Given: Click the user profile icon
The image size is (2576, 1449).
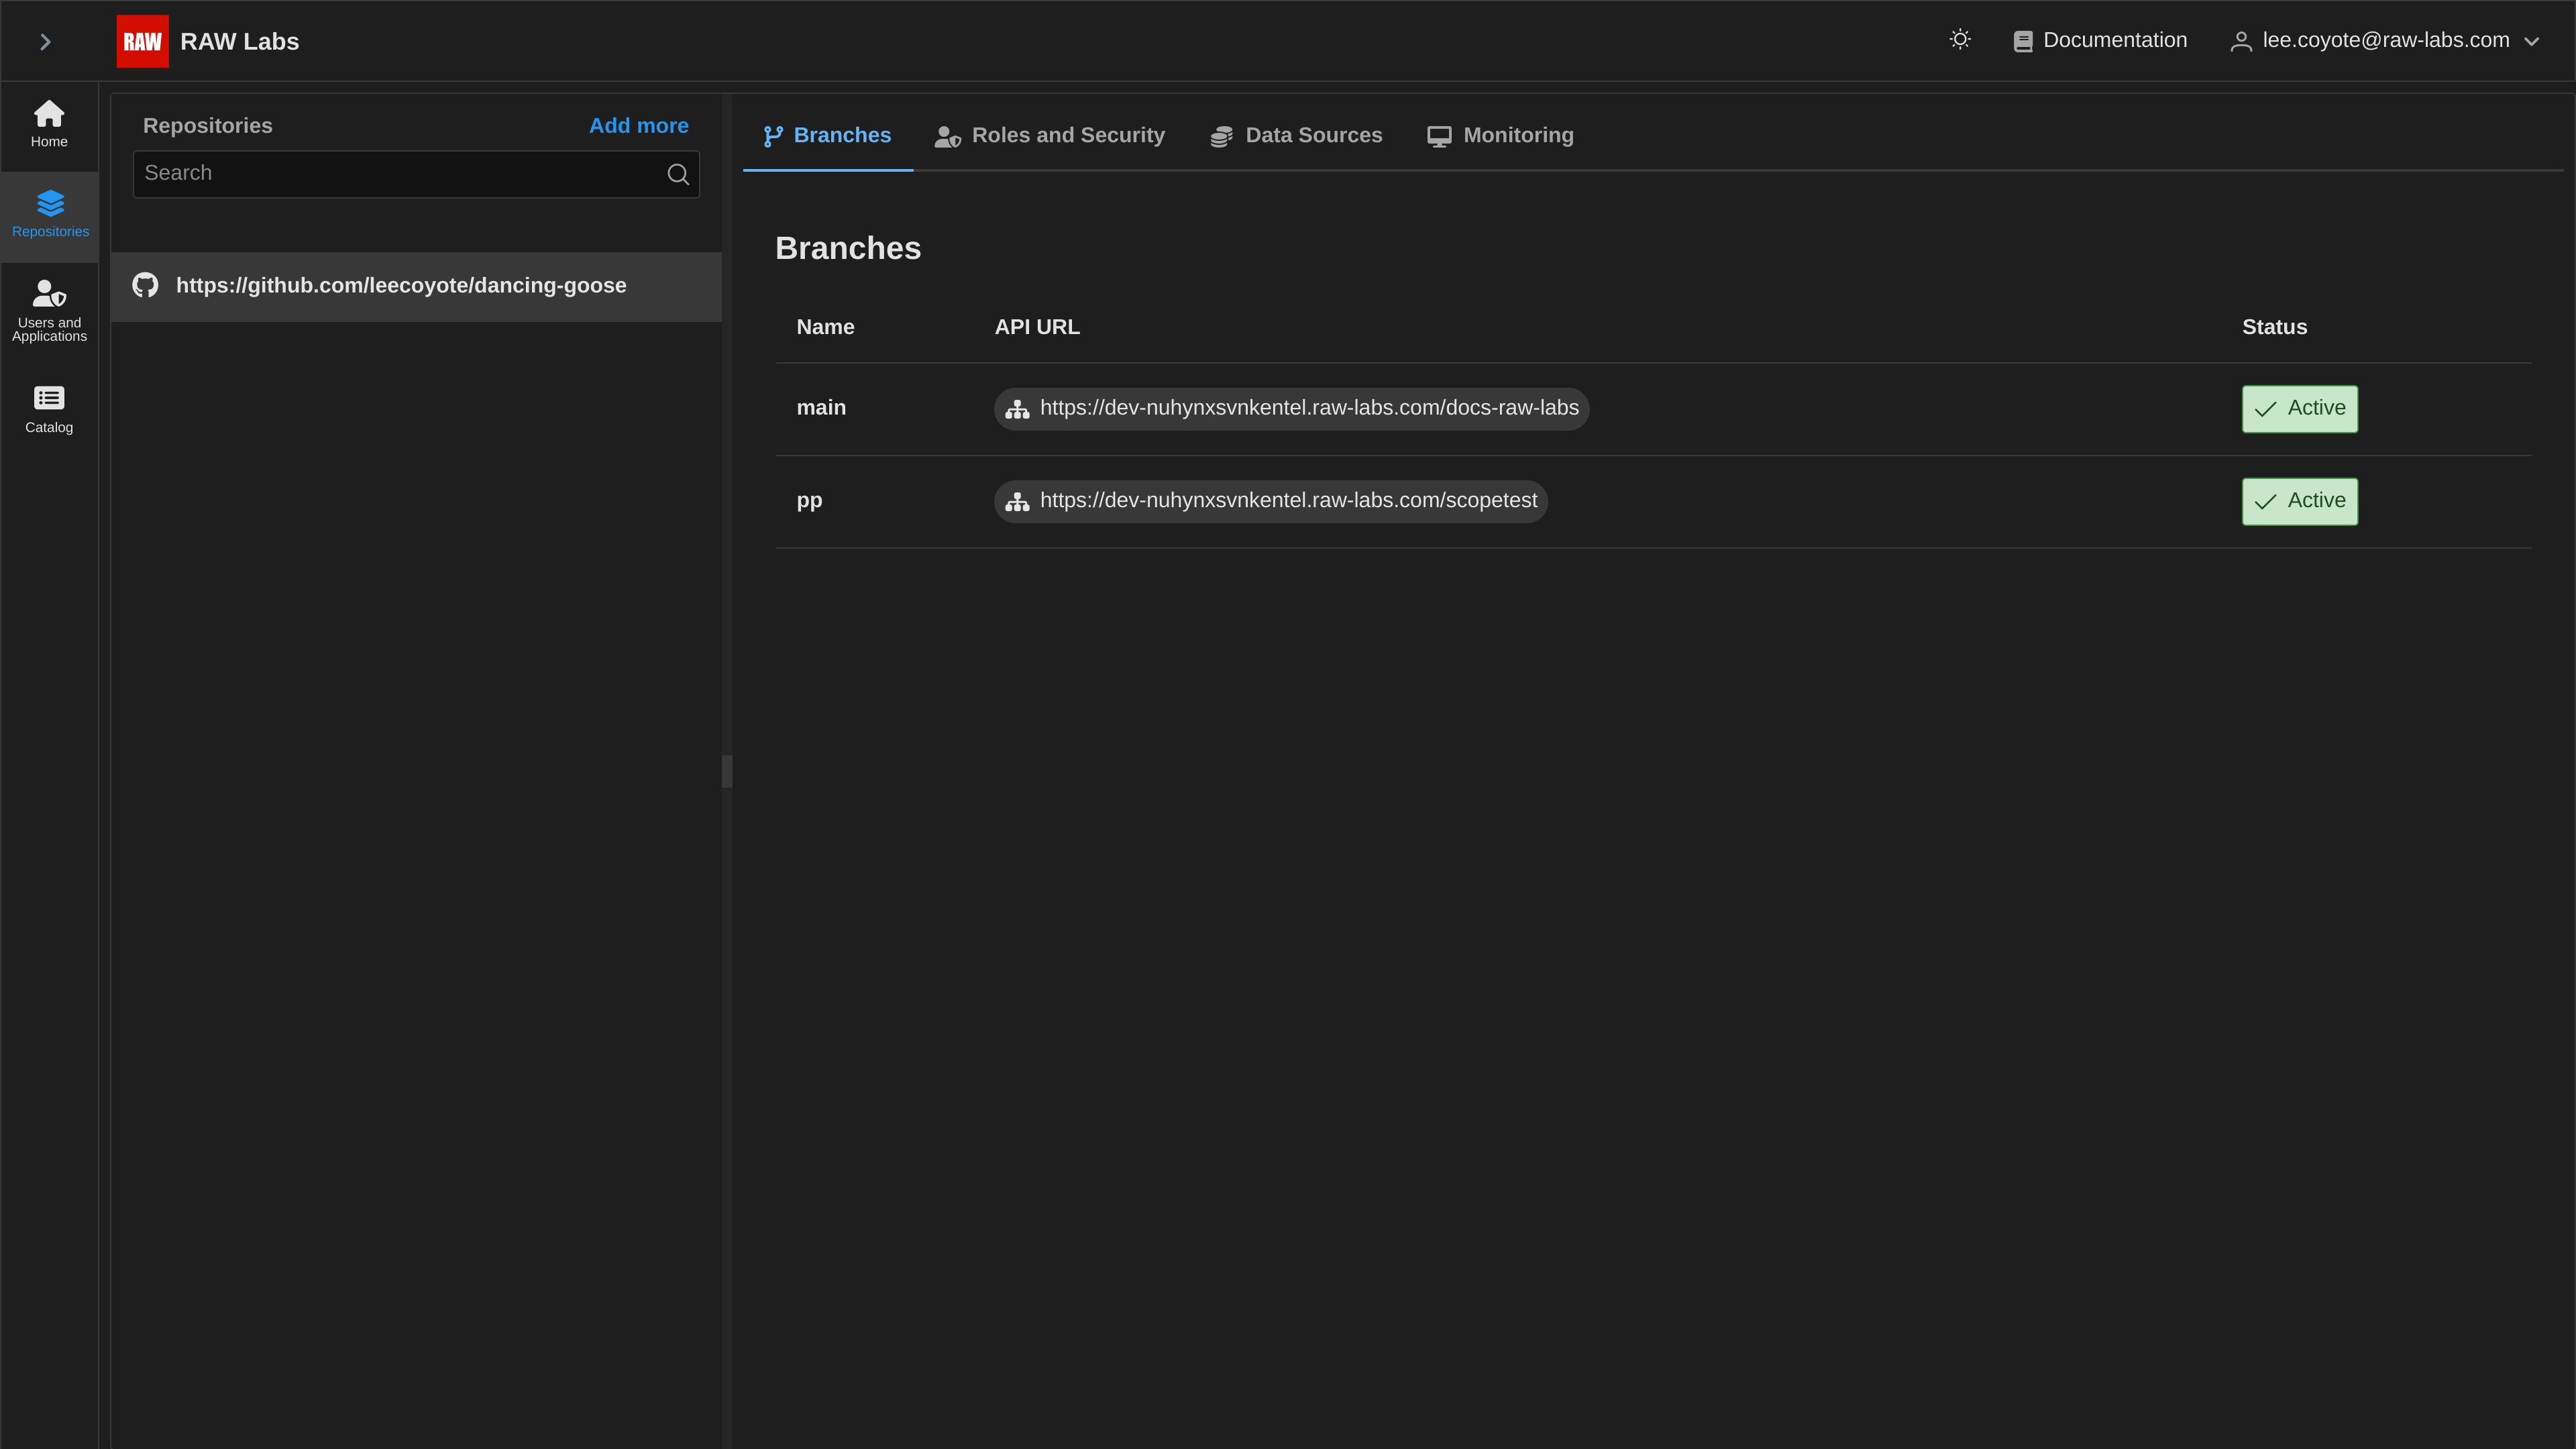Looking at the screenshot, I should click(2241, 41).
